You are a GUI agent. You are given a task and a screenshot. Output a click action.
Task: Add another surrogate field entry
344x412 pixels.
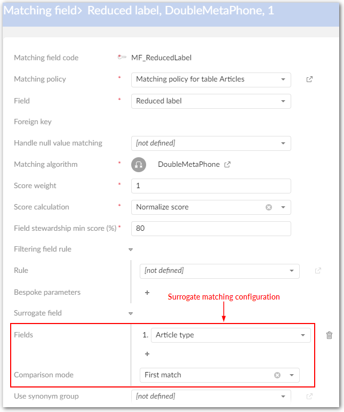[147, 354]
